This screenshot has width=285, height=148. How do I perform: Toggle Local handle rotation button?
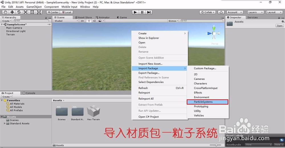(66, 12)
